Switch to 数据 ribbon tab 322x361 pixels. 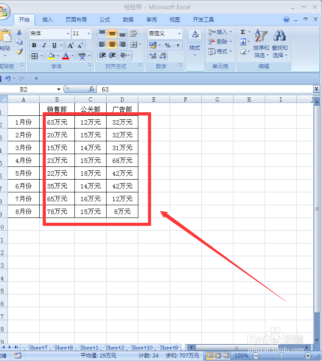coord(128,20)
